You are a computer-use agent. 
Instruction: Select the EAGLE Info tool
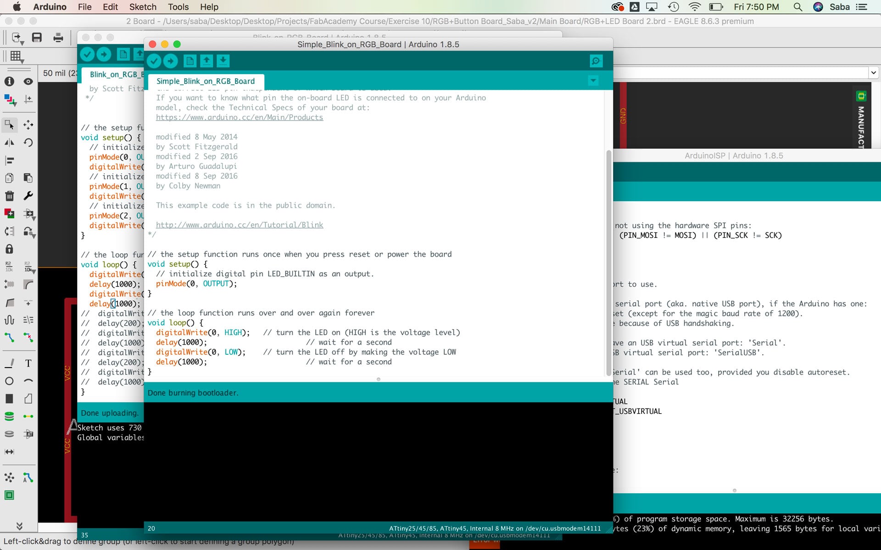pos(9,82)
